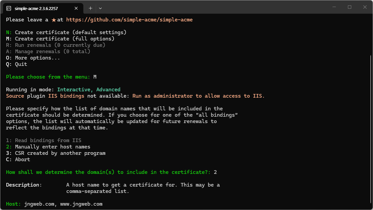Maximize the terminal window
This screenshot has width=373, height=210.
pyautogui.click(x=350, y=7)
